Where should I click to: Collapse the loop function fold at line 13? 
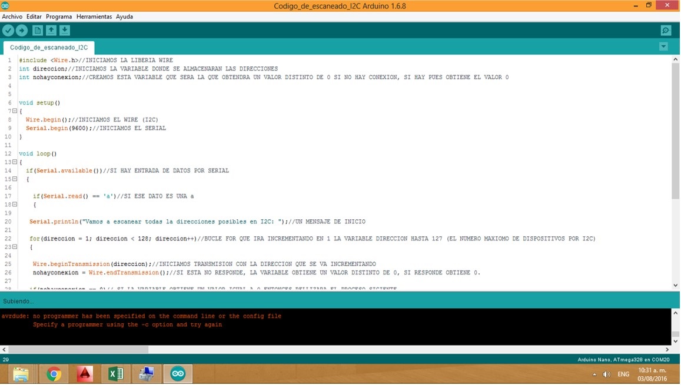pyautogui.click(x=15, y=162)
